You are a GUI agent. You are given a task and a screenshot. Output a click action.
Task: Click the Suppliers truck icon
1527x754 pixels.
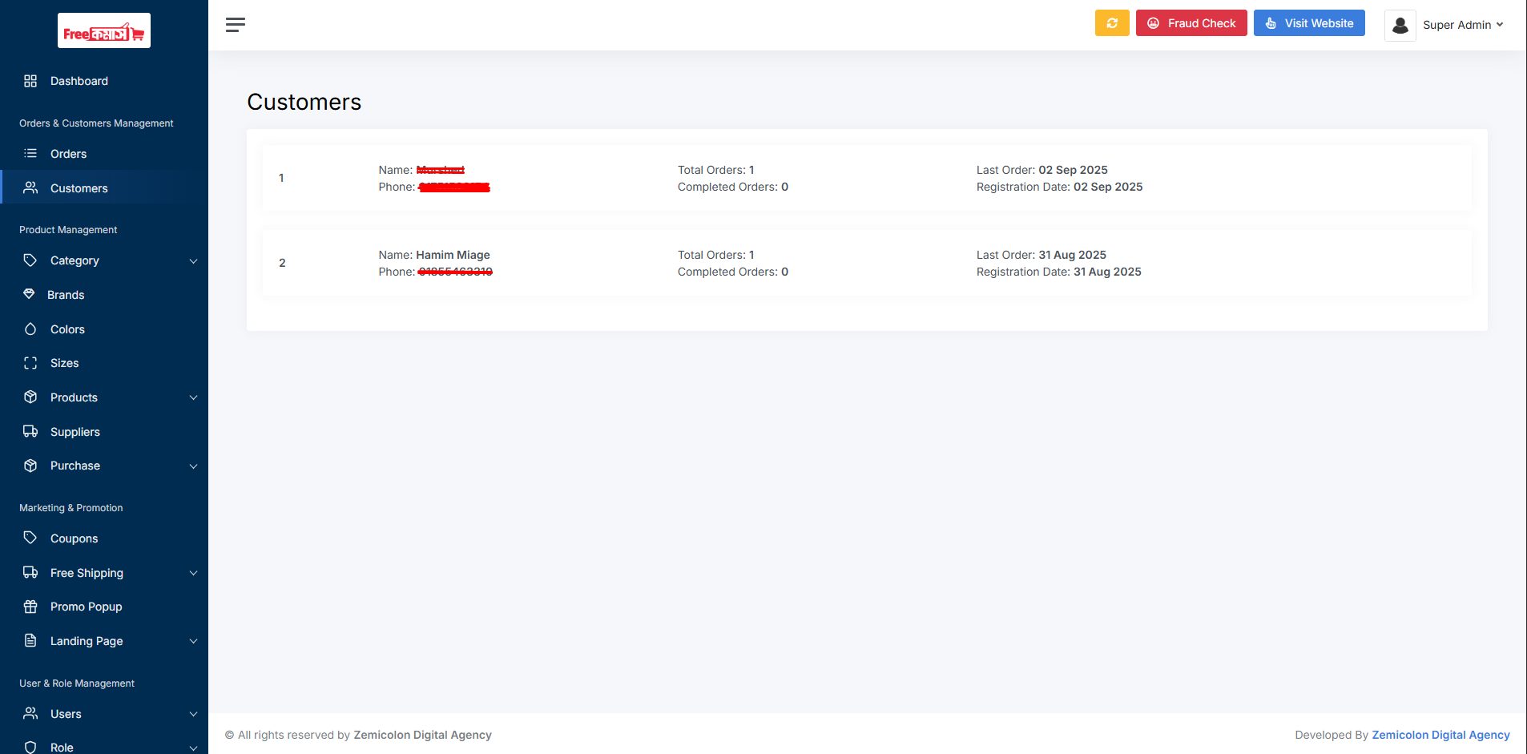[30, 432]
